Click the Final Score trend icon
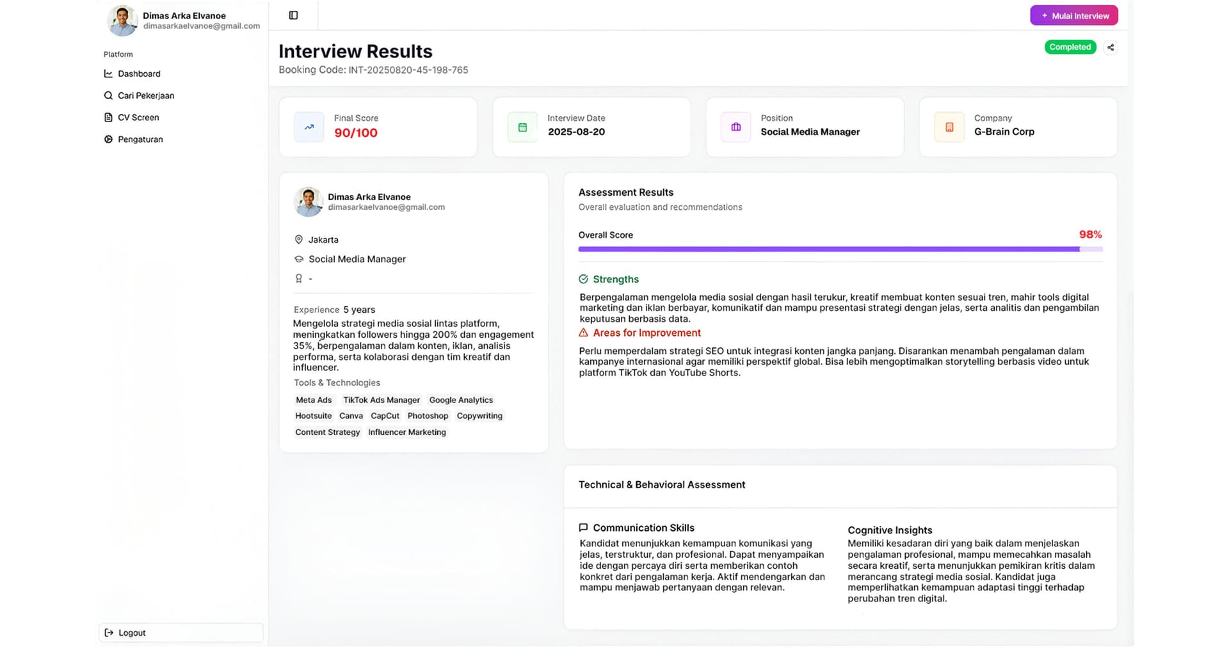1229x648 pixels. tap(309, 127)
